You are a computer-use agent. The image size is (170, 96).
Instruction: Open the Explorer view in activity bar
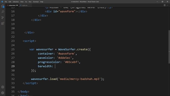(3, 6)
